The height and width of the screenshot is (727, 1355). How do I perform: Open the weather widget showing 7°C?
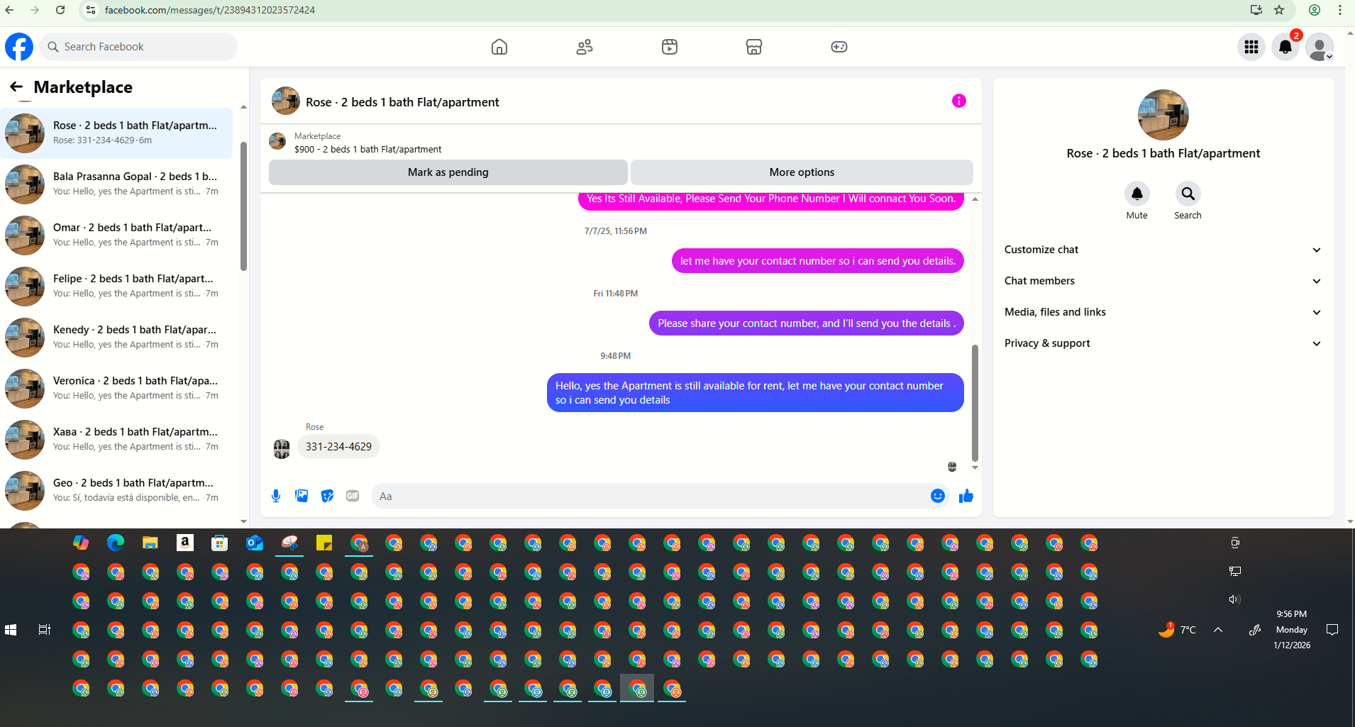(x=1178, y=630)
